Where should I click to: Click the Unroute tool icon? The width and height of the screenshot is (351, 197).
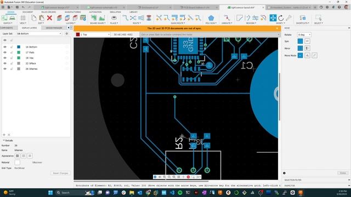pos(227,18)
